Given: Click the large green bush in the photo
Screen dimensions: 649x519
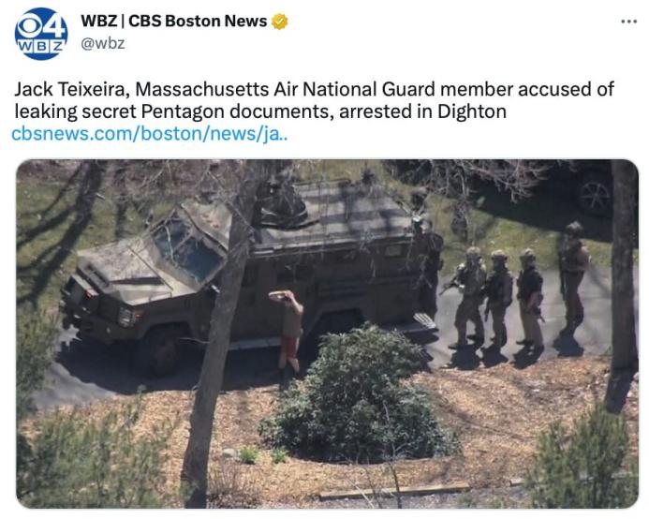Looking at the screenshot, I should (356, 395).
